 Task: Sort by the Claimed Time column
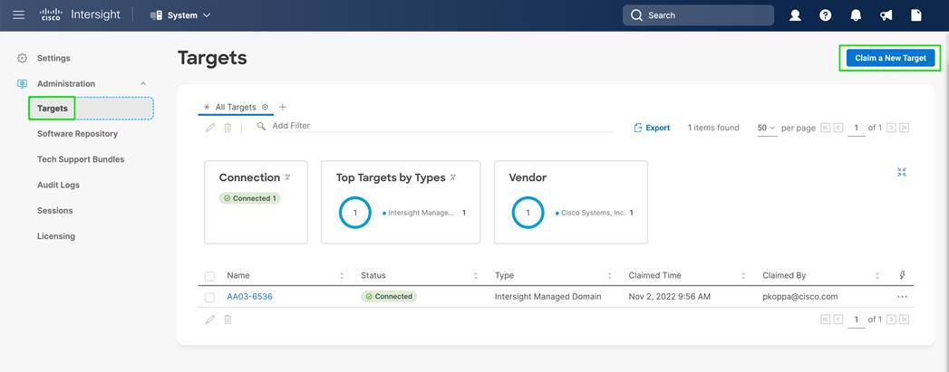pos(743,275)
